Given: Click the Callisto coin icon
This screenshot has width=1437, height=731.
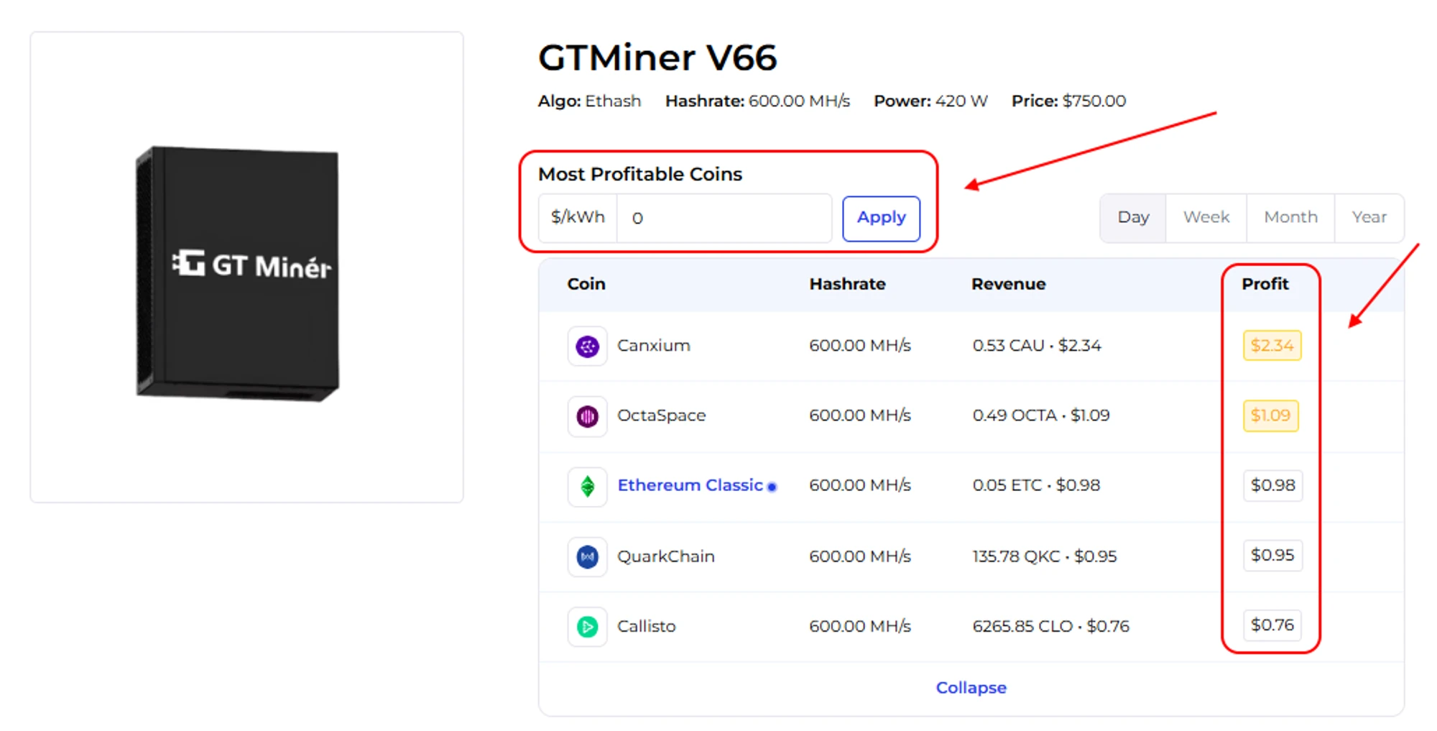Looking at the screenshot, I should pos(587,627).
